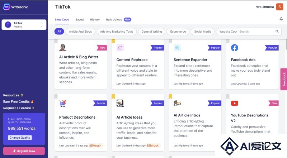
Task: Open the History tab
Action: [95, 20]
